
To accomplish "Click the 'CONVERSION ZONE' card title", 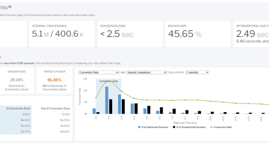I will tap(113, 26).
